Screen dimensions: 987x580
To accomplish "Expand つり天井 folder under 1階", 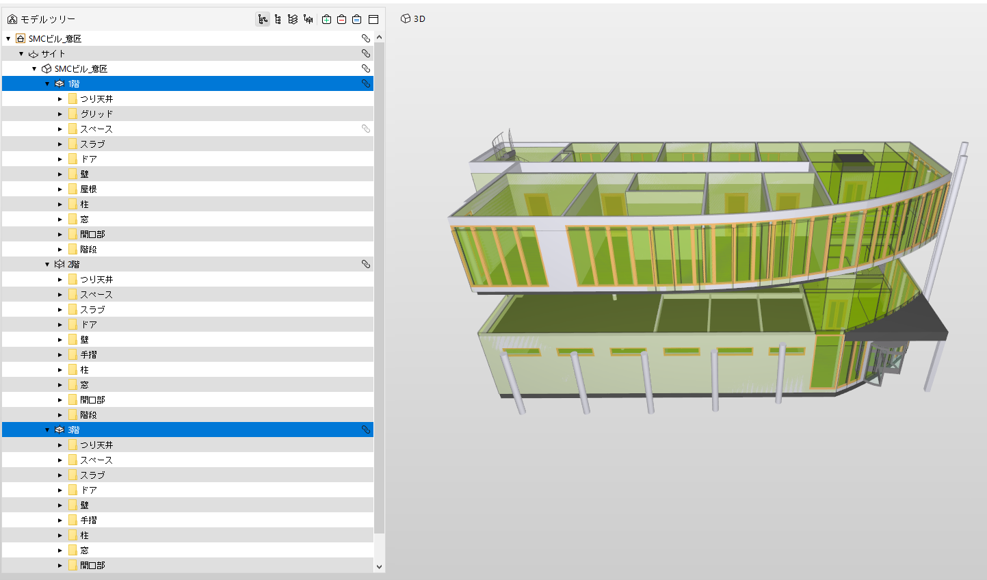I will 60,98.
